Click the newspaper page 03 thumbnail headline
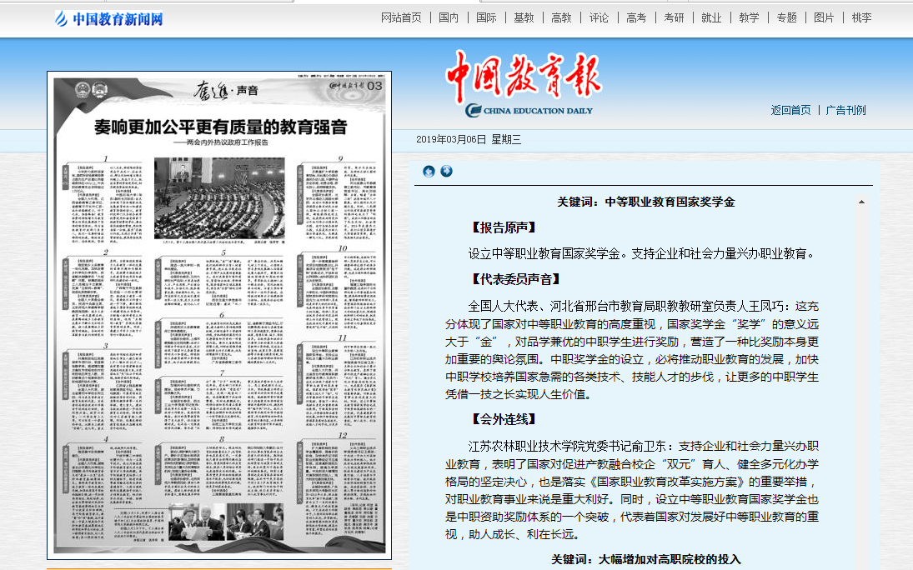Image resolution: width=913 pixels, height=570 pixels. 219,127
